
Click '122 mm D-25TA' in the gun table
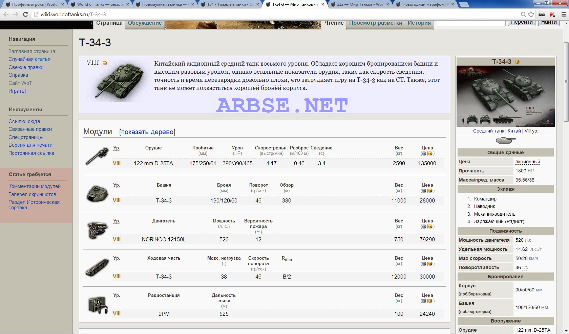tap(153, 163)
